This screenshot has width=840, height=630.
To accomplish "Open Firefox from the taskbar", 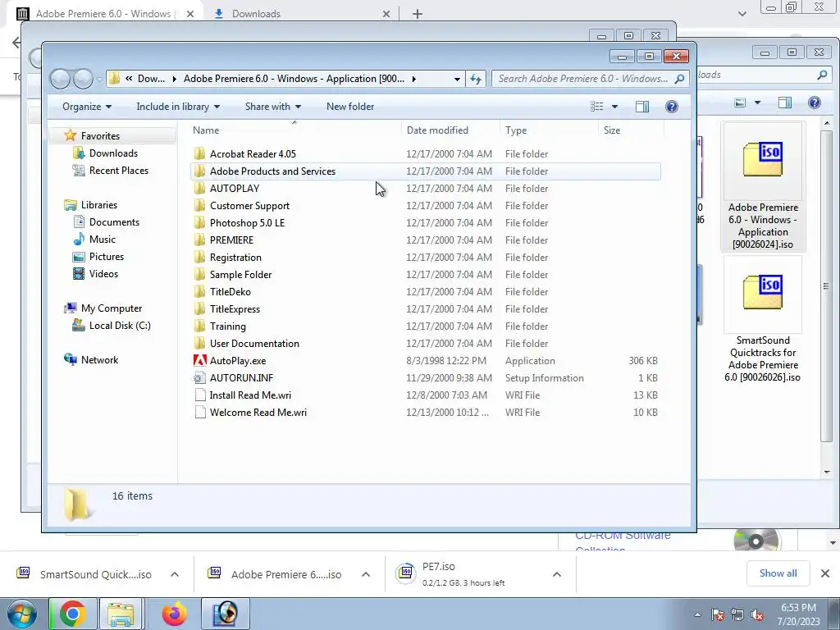I will pyautogui.click(x=174, y=614).
